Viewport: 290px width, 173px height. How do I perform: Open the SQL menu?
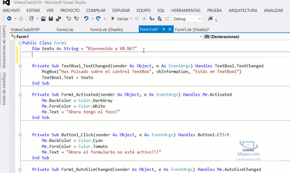(x=161, y=11)
